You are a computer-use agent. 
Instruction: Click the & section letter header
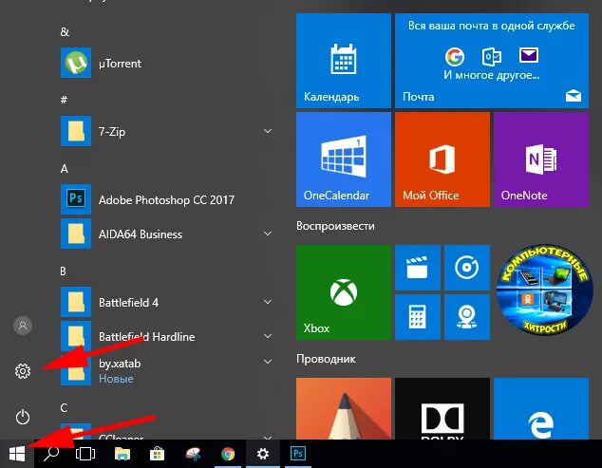click(65, 32)
